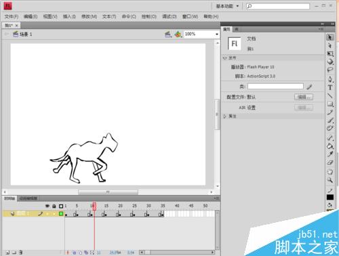This screenshot has height=256, width=339.
Task: Toggle show/hide all layers eye icon
Action: coord(47,206)
